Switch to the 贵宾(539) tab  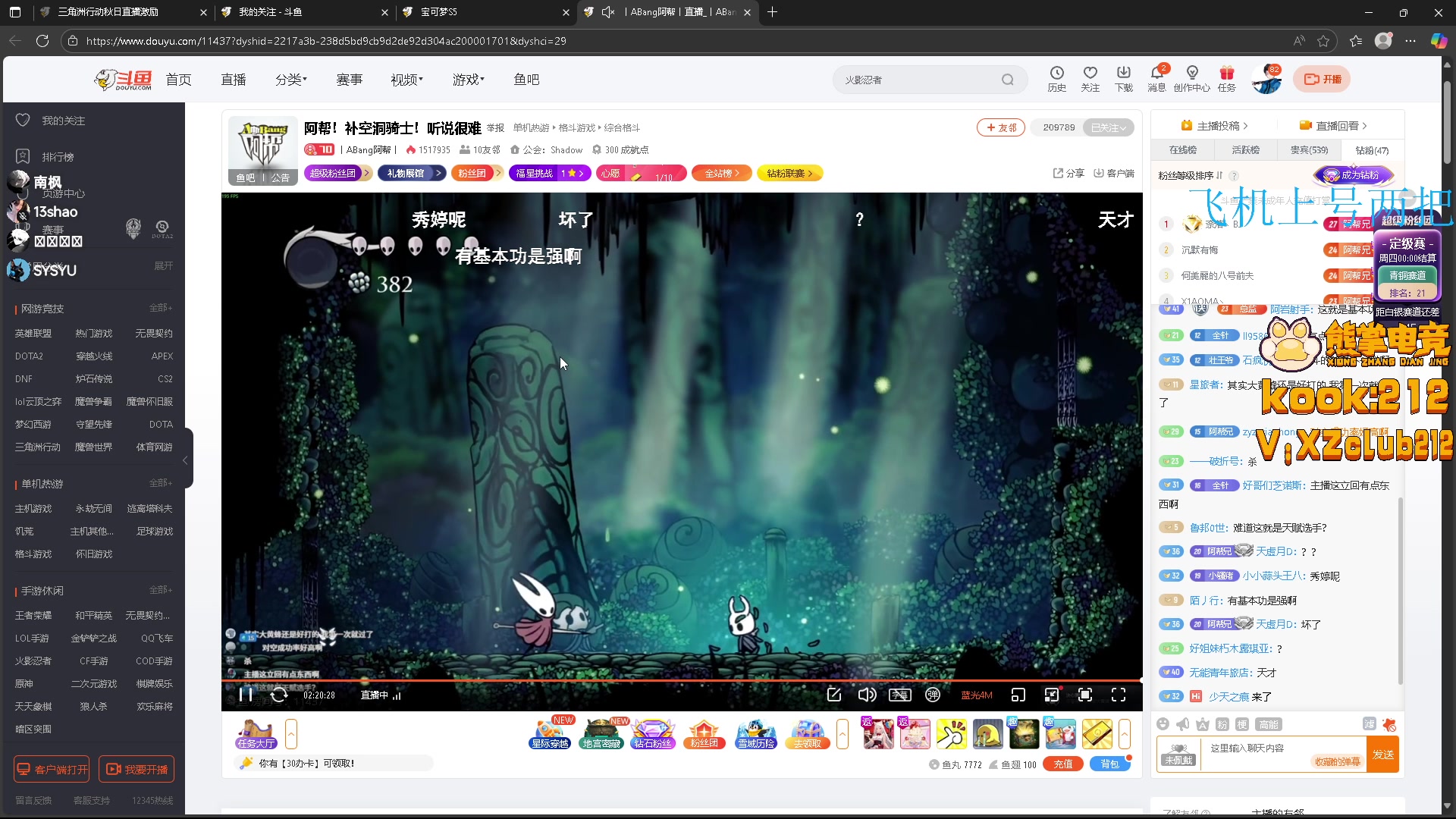click(1309, 150)
